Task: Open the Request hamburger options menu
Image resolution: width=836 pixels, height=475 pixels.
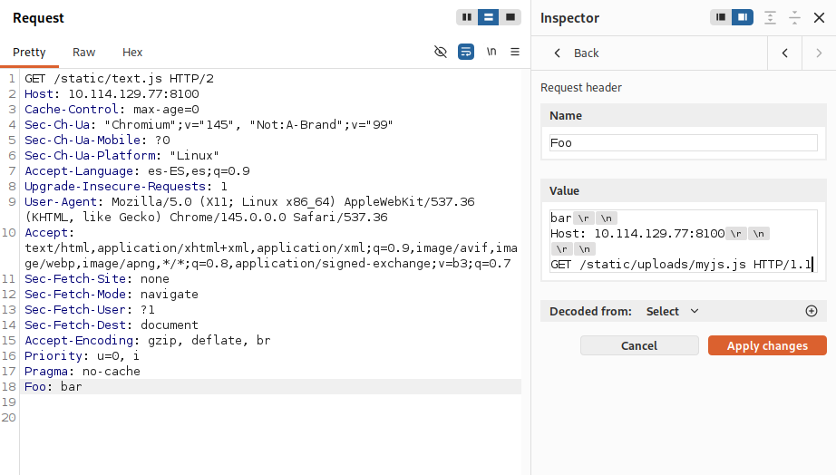Action: 515,52
